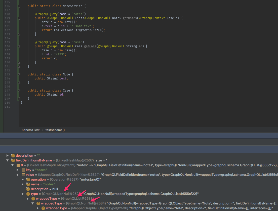This screenshot has width=278, height=211.
Task: Click the fold end marker at line 140
Action: point(19,62)
